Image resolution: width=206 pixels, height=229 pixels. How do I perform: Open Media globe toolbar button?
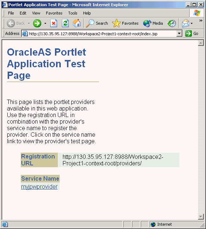click(153, 23)
